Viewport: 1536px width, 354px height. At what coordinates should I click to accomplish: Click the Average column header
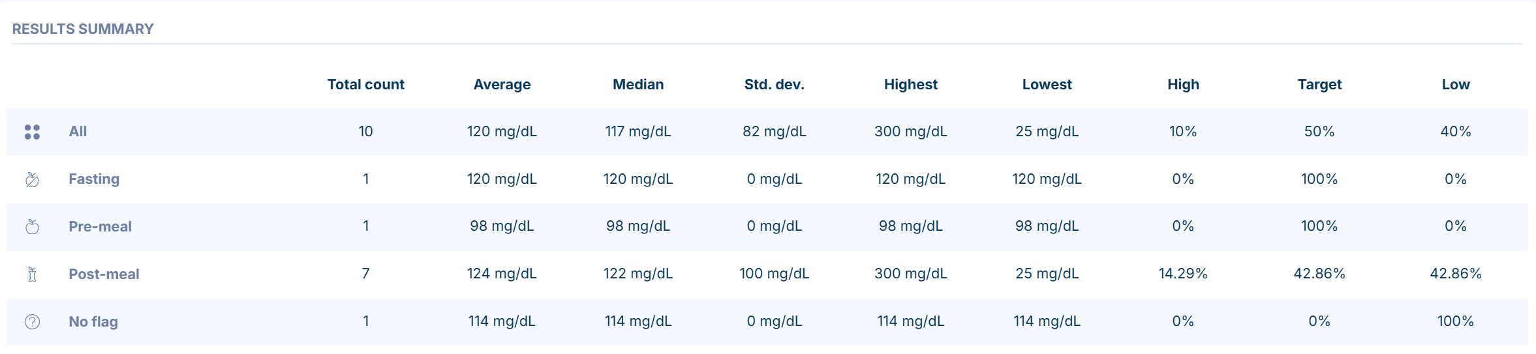click(502, 84)
